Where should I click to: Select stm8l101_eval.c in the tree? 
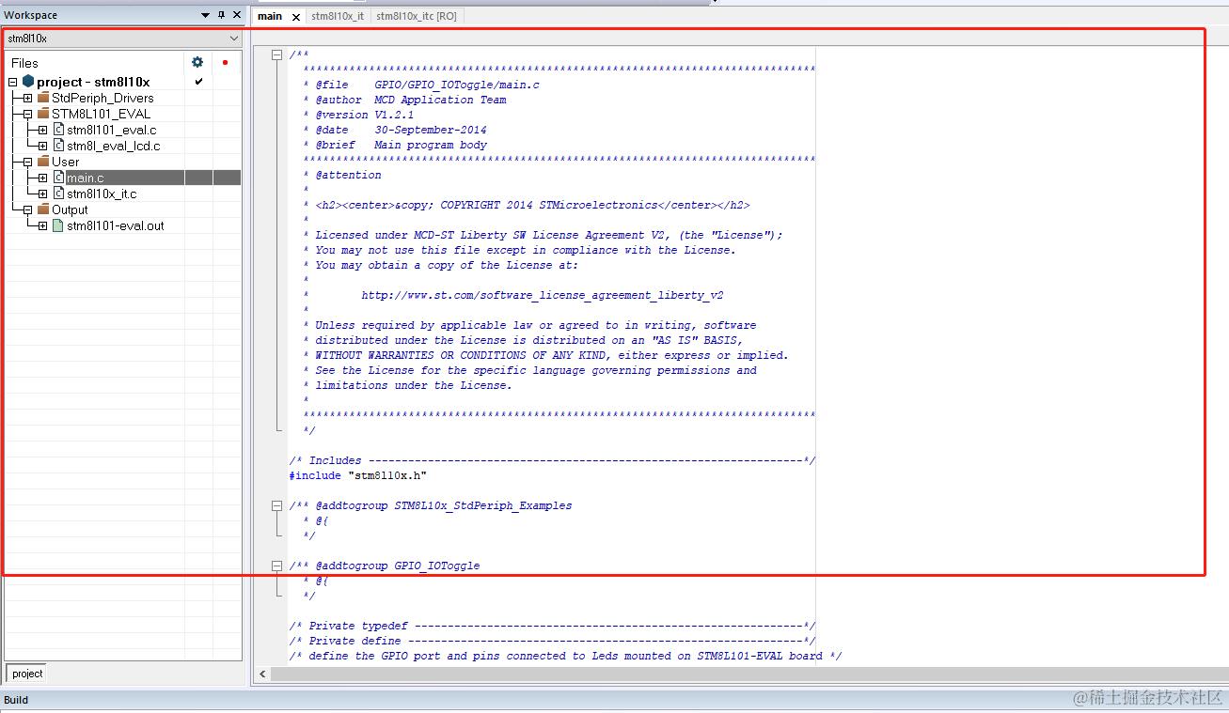112,131
